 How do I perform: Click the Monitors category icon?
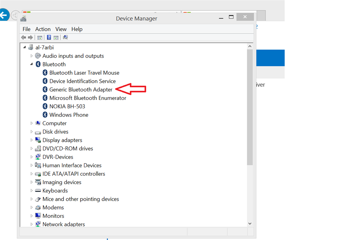(x=38, y=216)
